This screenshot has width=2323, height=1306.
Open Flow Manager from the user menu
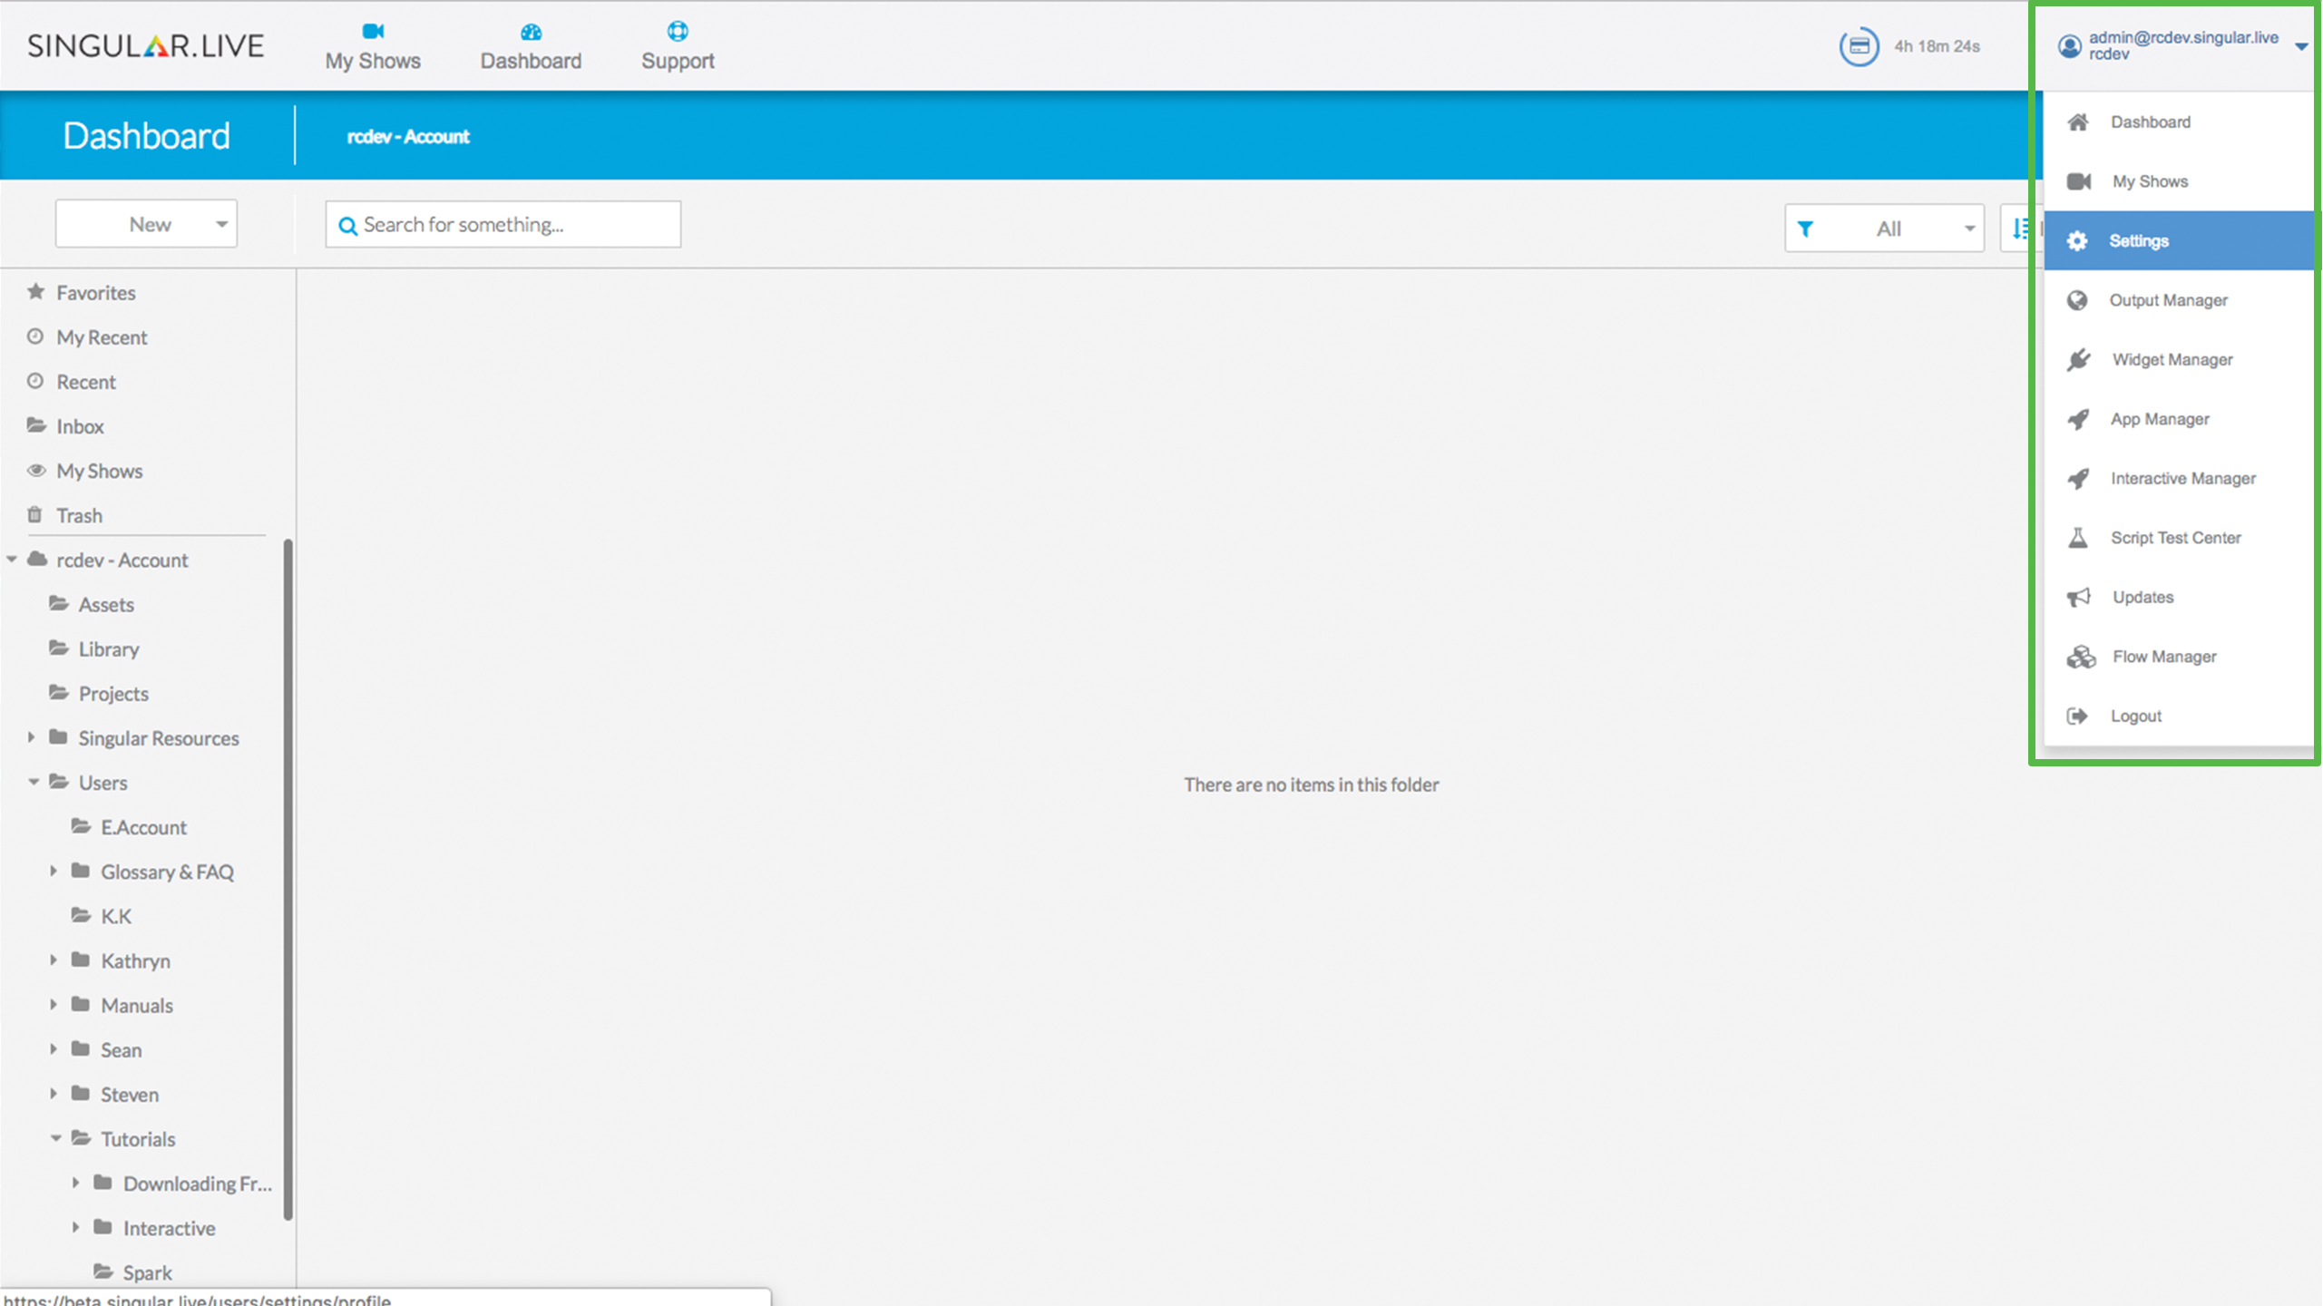(x=2179, y=657)
